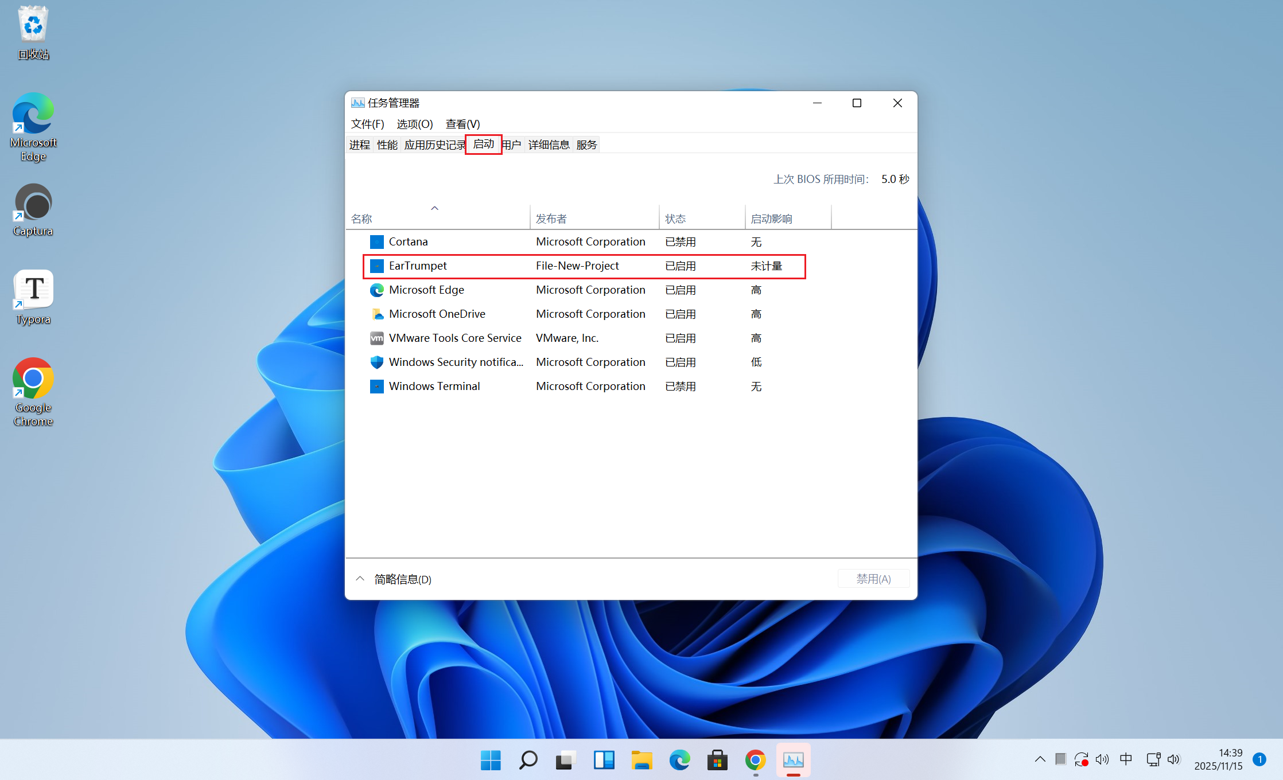
Task: Switch to the 详细信息 tab
Action: 549,145
